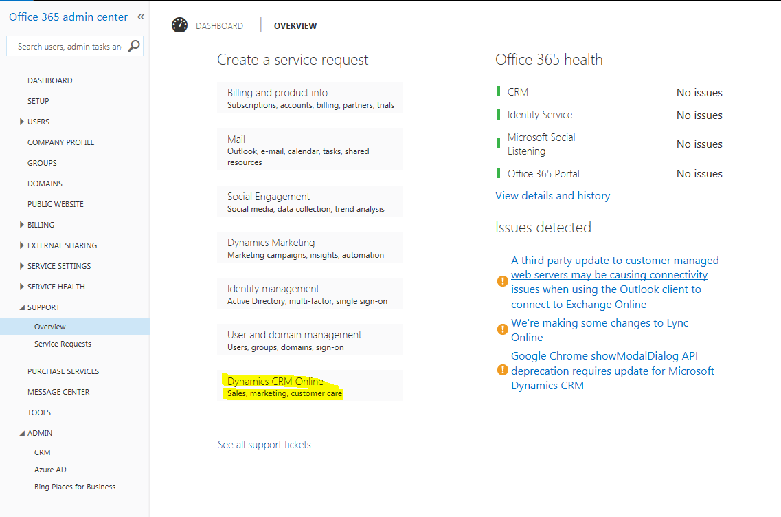Create an Identity management request

pyautogui.click(x=310, y=294)
